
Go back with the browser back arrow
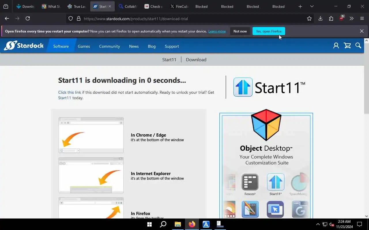coord(7,18)
